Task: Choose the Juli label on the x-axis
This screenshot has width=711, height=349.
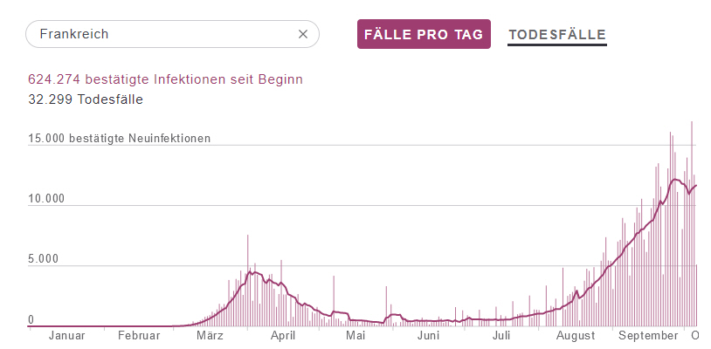Action: click(x=501, y=336)
